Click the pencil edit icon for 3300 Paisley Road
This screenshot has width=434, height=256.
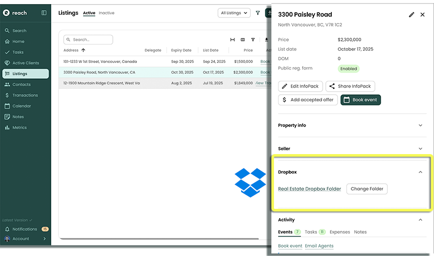[411, 15]
